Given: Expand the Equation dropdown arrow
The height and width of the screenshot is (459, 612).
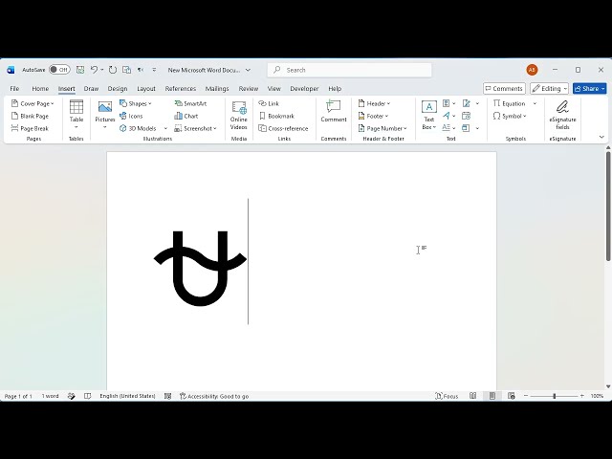Looking at the screenshot, I should tap(535, 103).
